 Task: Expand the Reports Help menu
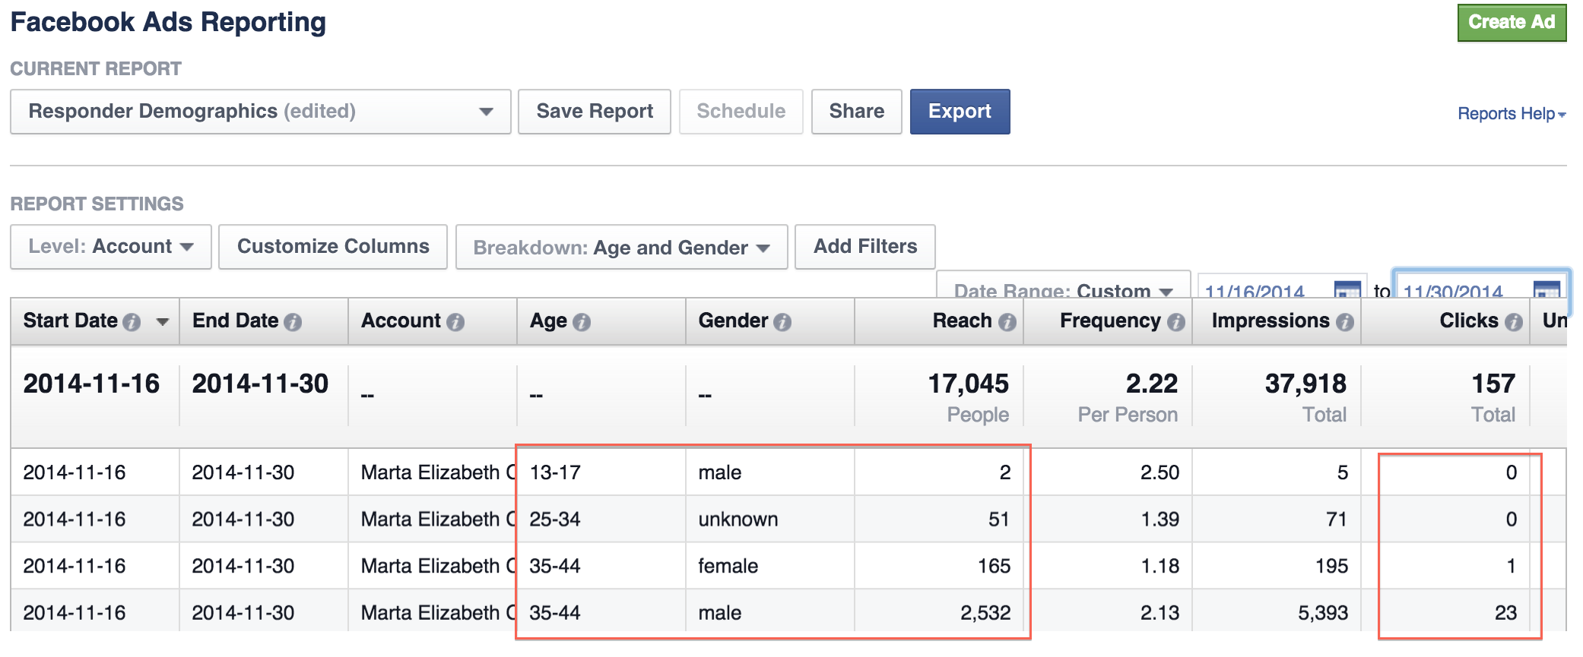pos(1512,114)
